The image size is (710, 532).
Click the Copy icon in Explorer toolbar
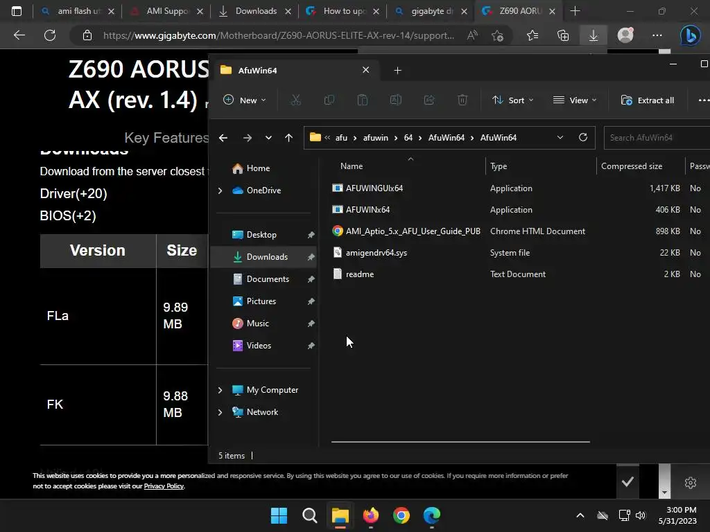click(x=329, y=100)
